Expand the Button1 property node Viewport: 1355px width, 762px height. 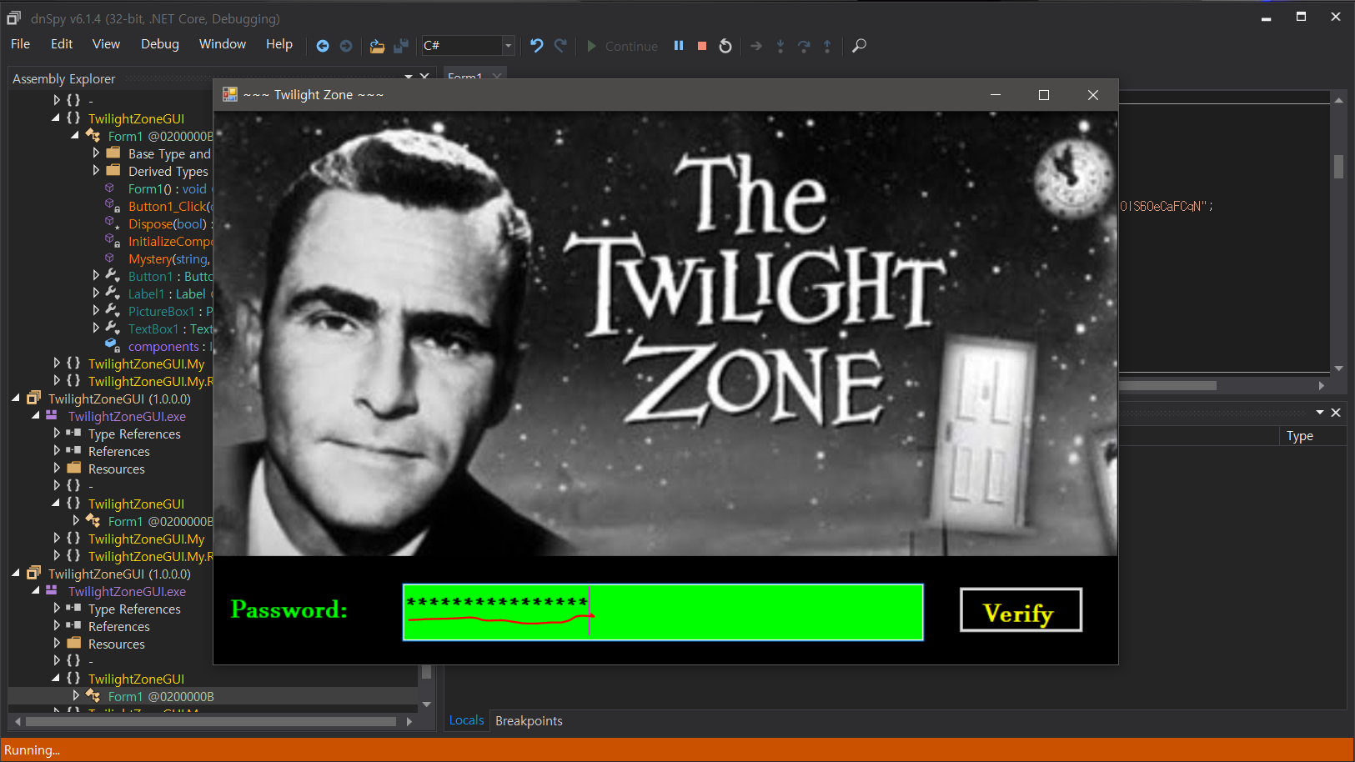(96, 276)
